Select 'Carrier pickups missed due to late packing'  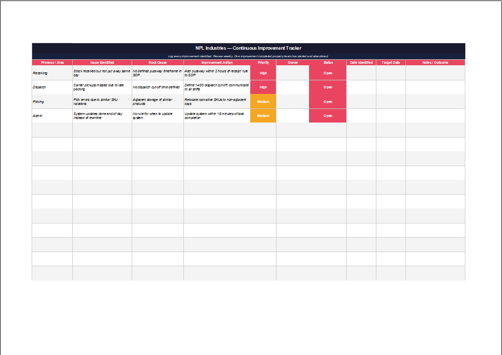click(x=102, y=87)
